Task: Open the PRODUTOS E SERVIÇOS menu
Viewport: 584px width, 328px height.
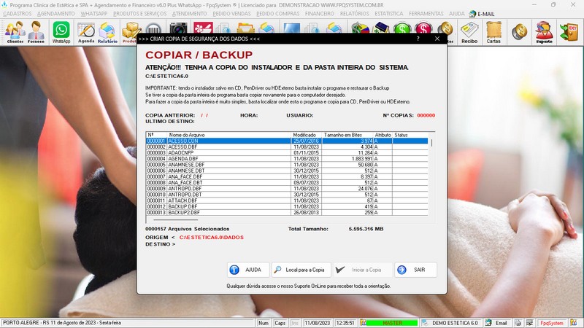Action: [139, 14]
